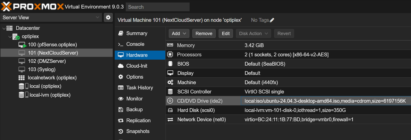This screenshot has width=411, height=140.
Task: Open the Console tab
Action: point(140,44)
